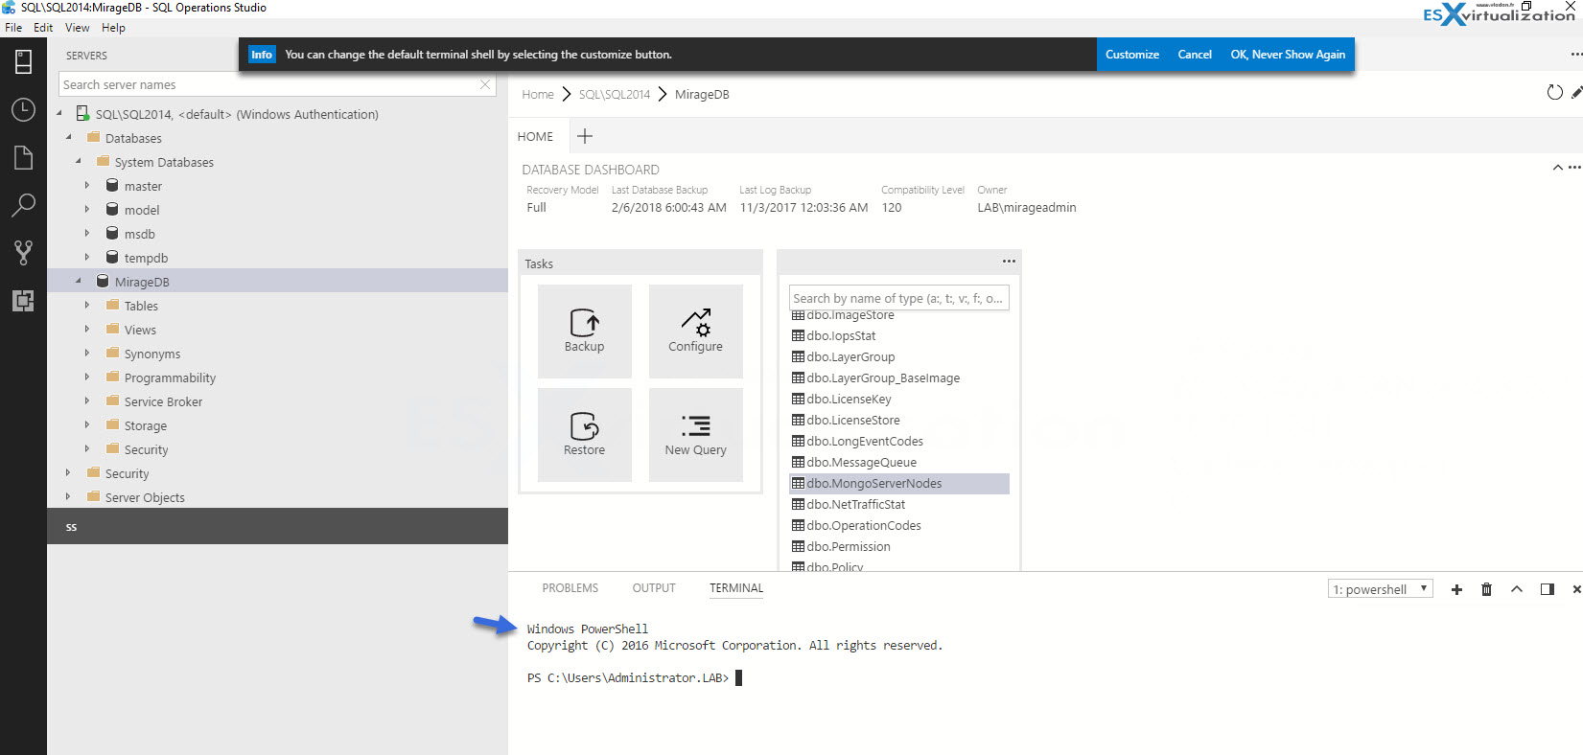1583x755 pixels.
Task: Expand the msdb database
Action: 87,233
